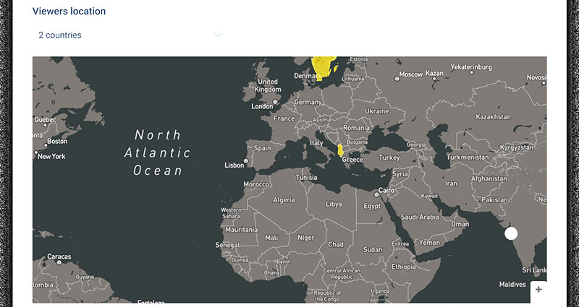This screenshot has width=579, height=307.
Task: Click the Cairo city dot marker
Action: pos(376,193)
